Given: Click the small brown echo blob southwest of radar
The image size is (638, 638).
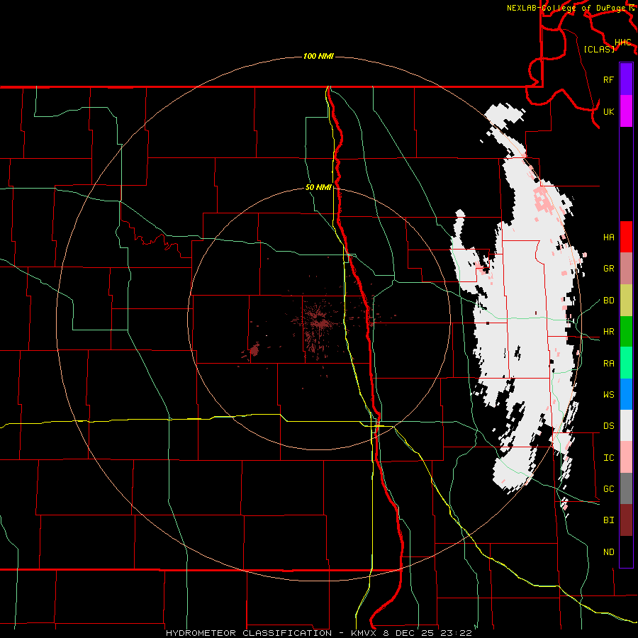Looking at the screenshot, I should (x=254, y=349).
